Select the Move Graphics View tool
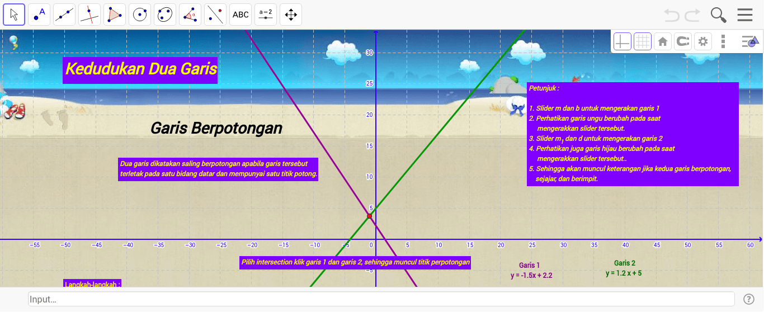This screenshot has height=312, width=764. 291,15
